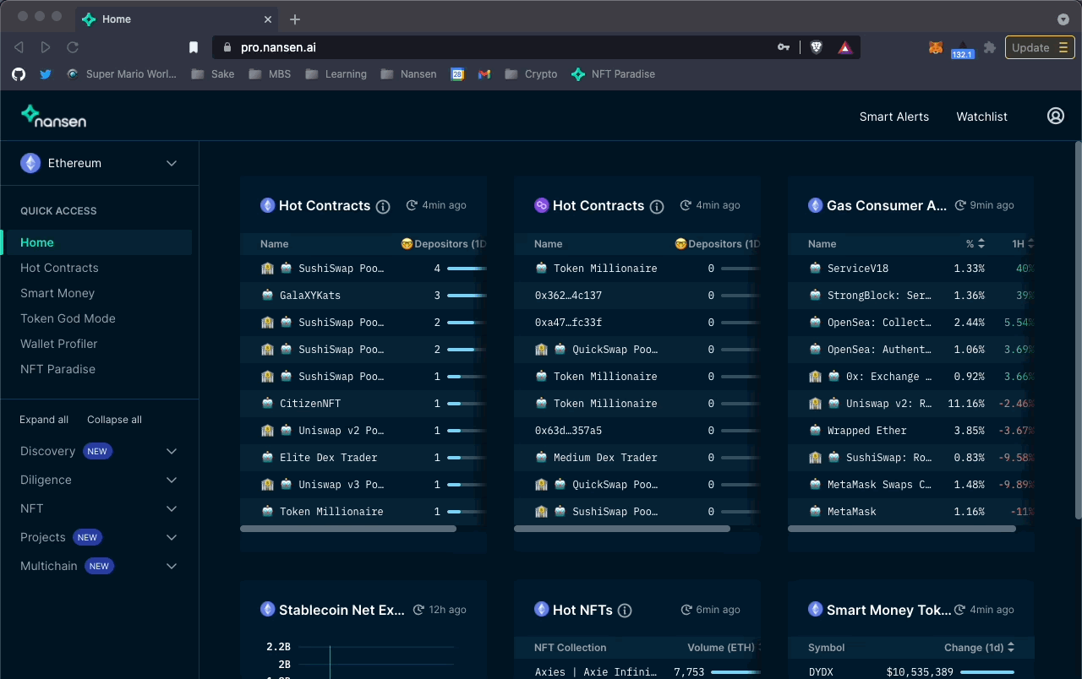This screenshot has width=1082, height=679.
Task: Open Wallet Profiler
Action: 59,344
